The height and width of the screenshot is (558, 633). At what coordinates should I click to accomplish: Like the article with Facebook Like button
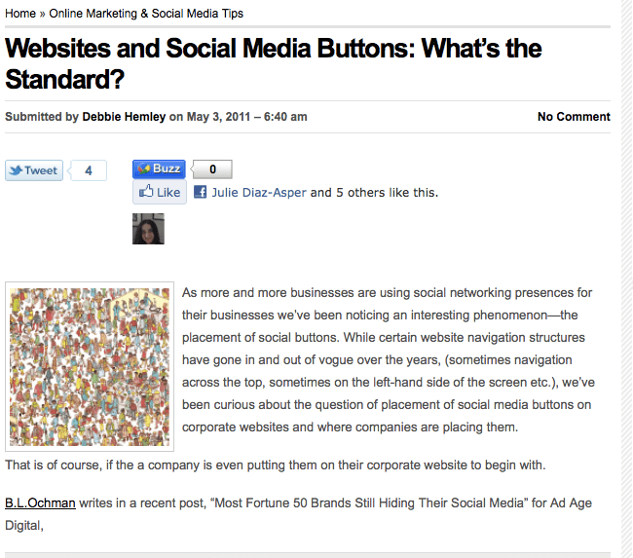coord(160,192)
